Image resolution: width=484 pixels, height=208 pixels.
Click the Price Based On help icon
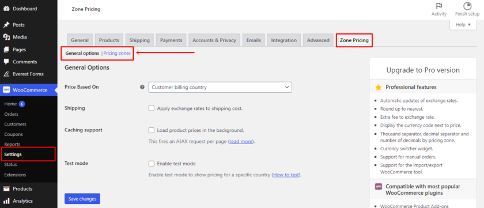[142, 87]
